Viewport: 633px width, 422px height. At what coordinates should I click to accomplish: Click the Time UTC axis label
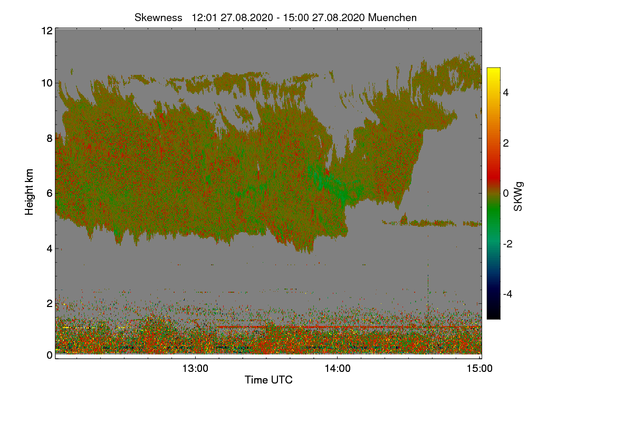tap(268, 380)
